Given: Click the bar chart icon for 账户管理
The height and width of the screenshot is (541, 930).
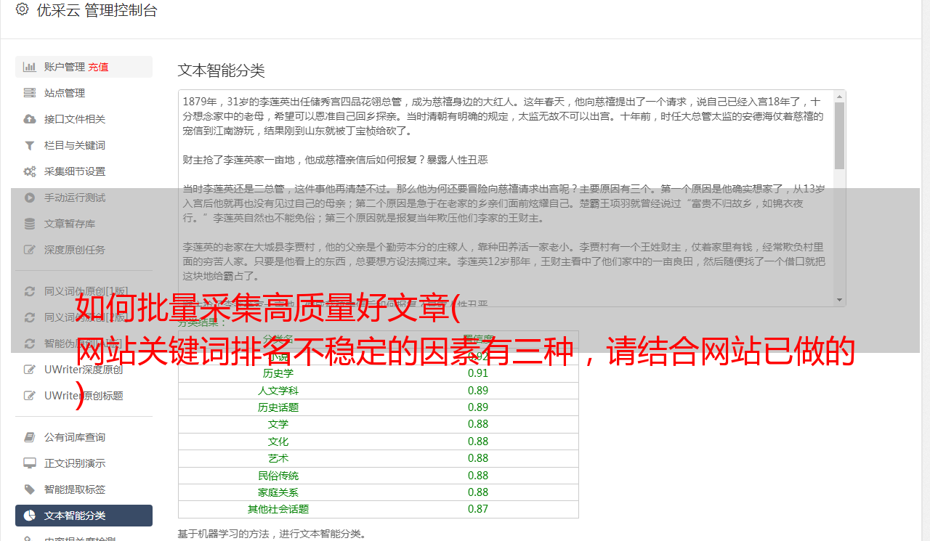Looking at the screenshot, I should click(x=30, y=67).
